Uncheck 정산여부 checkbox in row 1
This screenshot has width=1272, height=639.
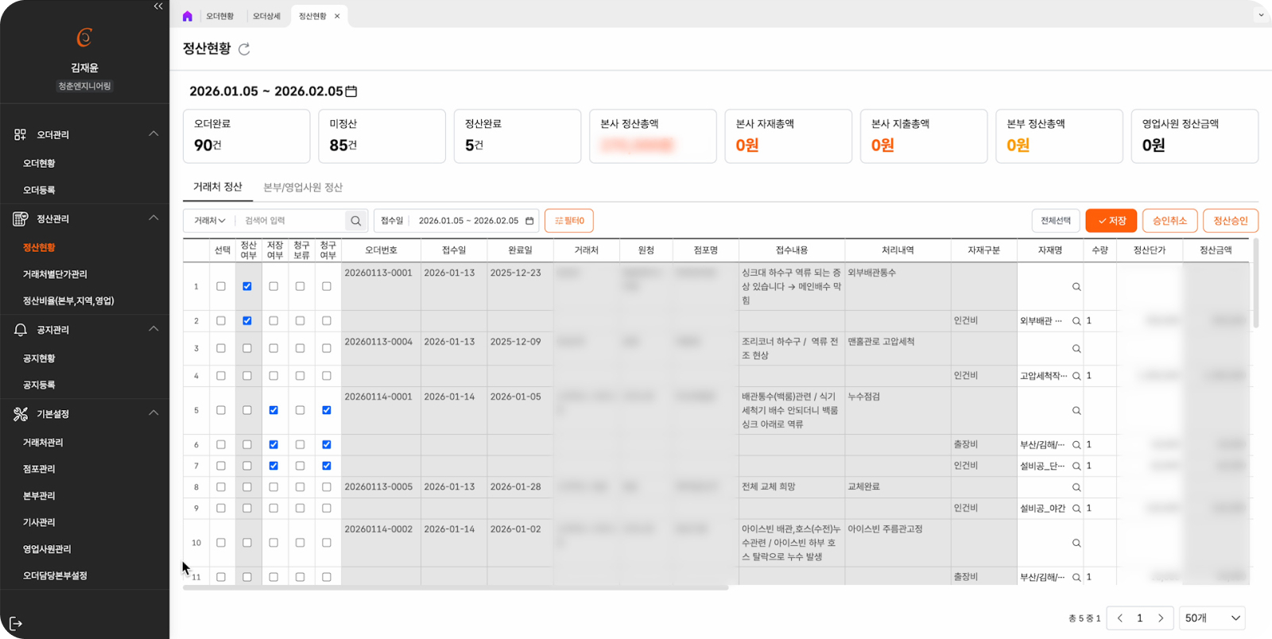point(247,286)
